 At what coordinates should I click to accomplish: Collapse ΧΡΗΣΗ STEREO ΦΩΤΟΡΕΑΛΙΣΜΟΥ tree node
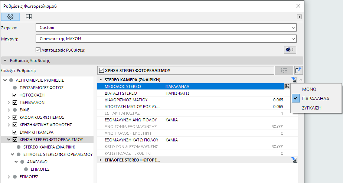[x=9, y=140]
